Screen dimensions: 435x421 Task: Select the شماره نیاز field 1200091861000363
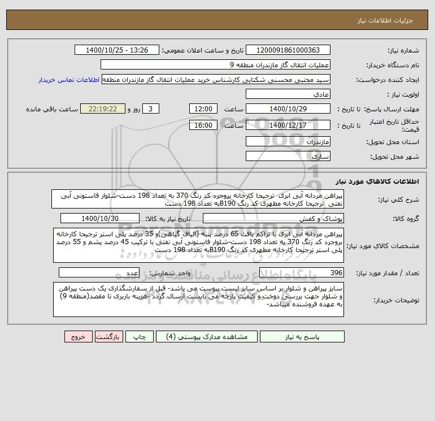point(288,50)
